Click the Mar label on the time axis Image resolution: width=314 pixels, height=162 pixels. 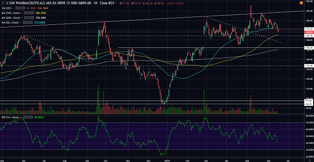coord(206,160)
